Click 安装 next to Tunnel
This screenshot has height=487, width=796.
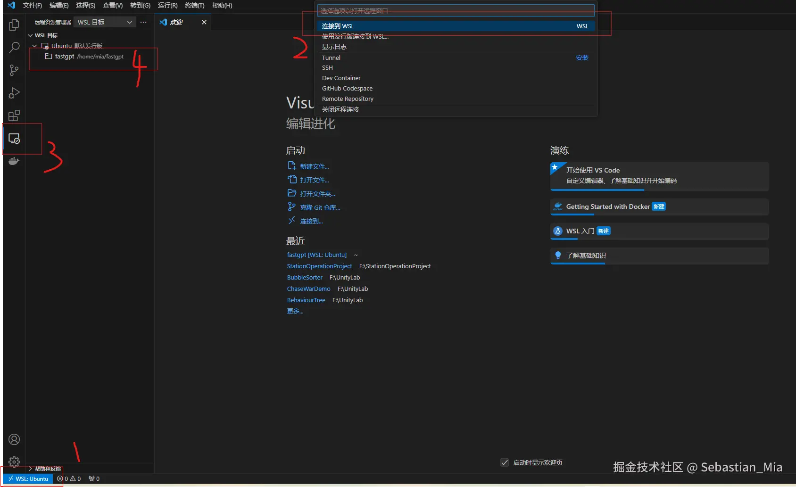582,58
